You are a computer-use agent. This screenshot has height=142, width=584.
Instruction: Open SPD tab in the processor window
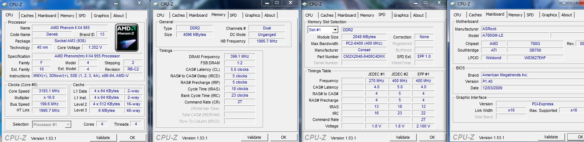pos(82,16)
